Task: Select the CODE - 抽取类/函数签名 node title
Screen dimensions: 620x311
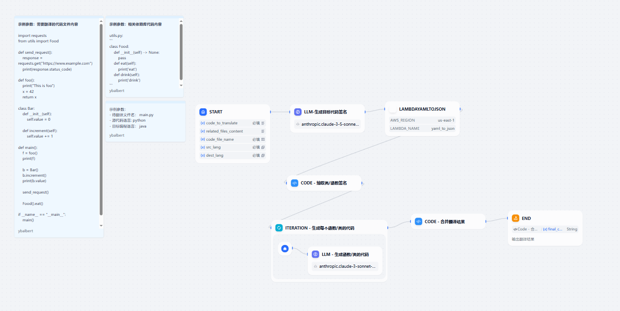Action: pyautogui.click(x=324, y=183)
